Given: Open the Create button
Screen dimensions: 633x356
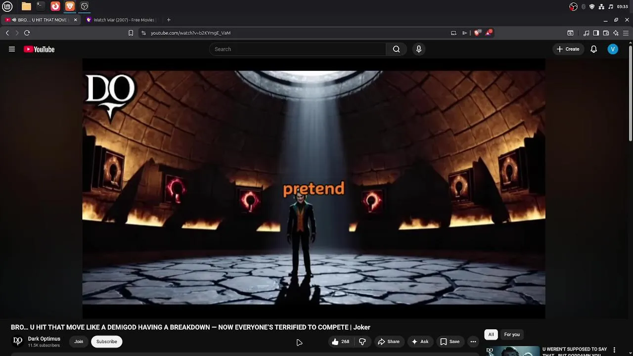Looking at the screenshot, I should coord(568,49).
